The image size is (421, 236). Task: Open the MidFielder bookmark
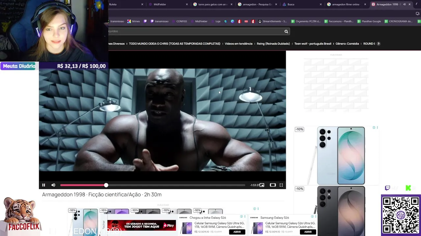click(199, 21)
